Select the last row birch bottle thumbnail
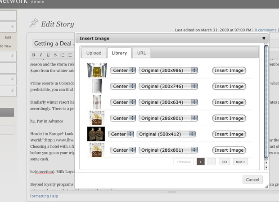279x202 pixels. 97,150
